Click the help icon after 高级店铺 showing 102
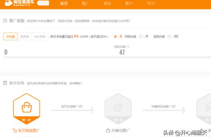Viewport: 211px width, 137px height. point(169,37)
